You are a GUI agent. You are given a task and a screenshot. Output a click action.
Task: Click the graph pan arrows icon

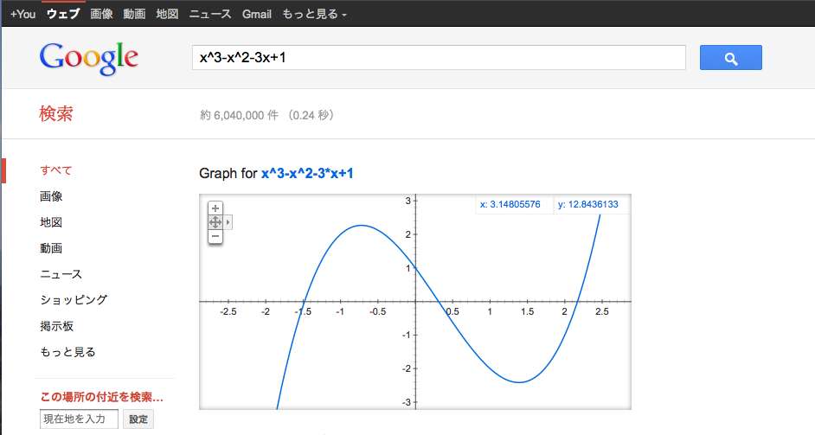pyautogui.click(x=215, y=222)
